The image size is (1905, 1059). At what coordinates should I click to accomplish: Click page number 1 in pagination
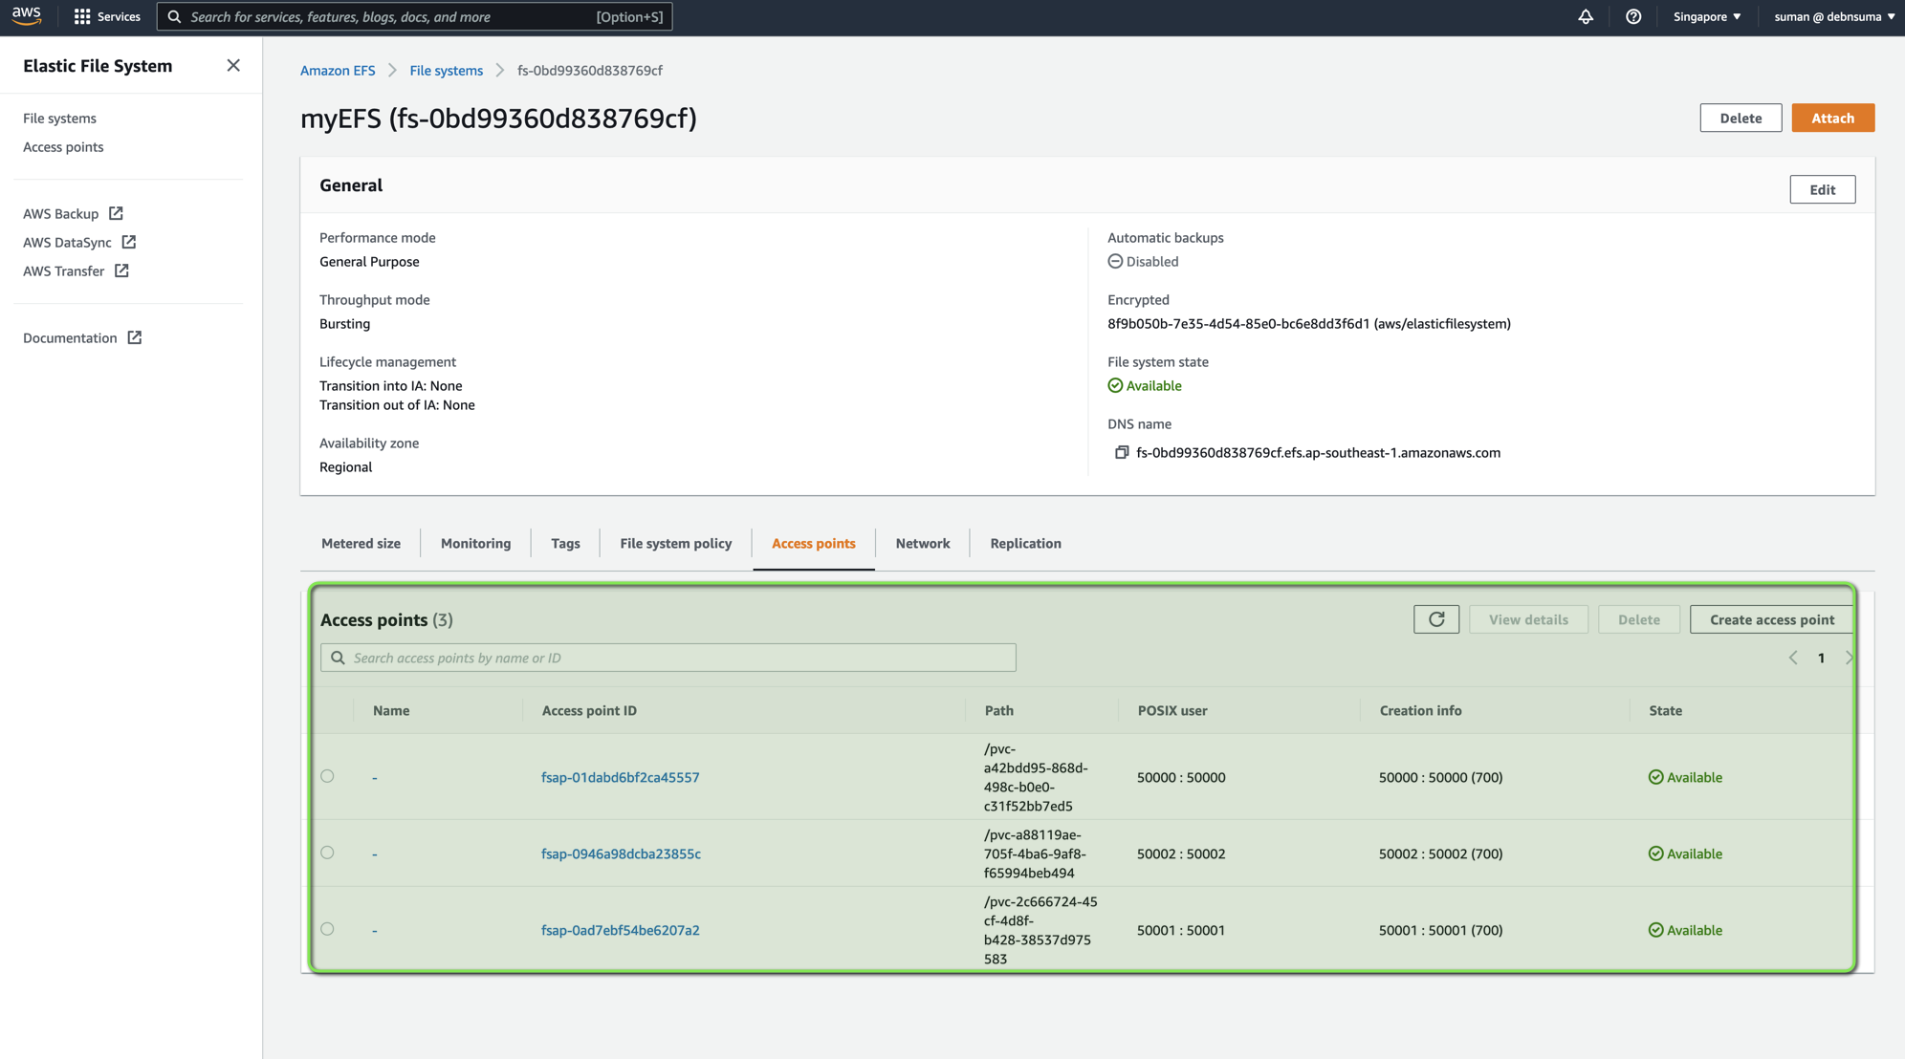1821,658
